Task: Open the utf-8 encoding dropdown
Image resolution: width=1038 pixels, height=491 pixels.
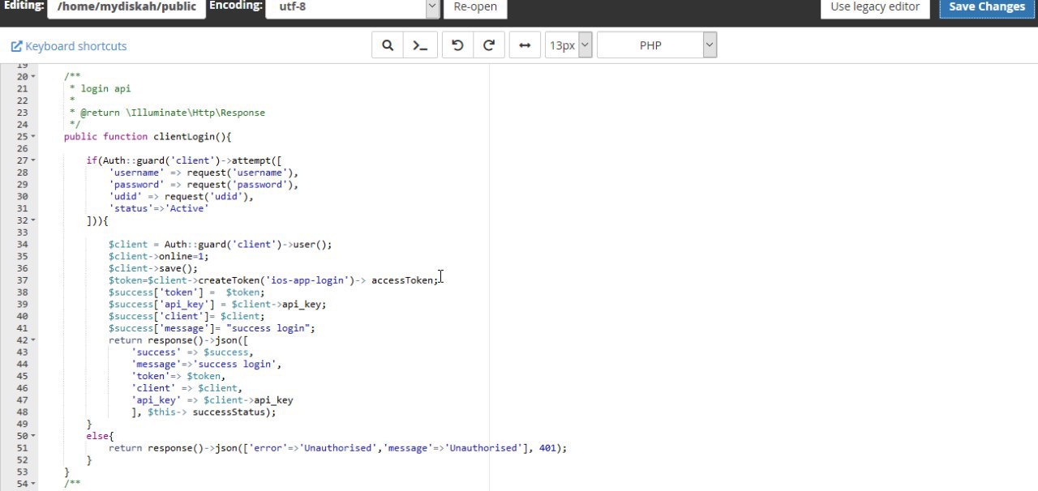Action: [352, 6]
